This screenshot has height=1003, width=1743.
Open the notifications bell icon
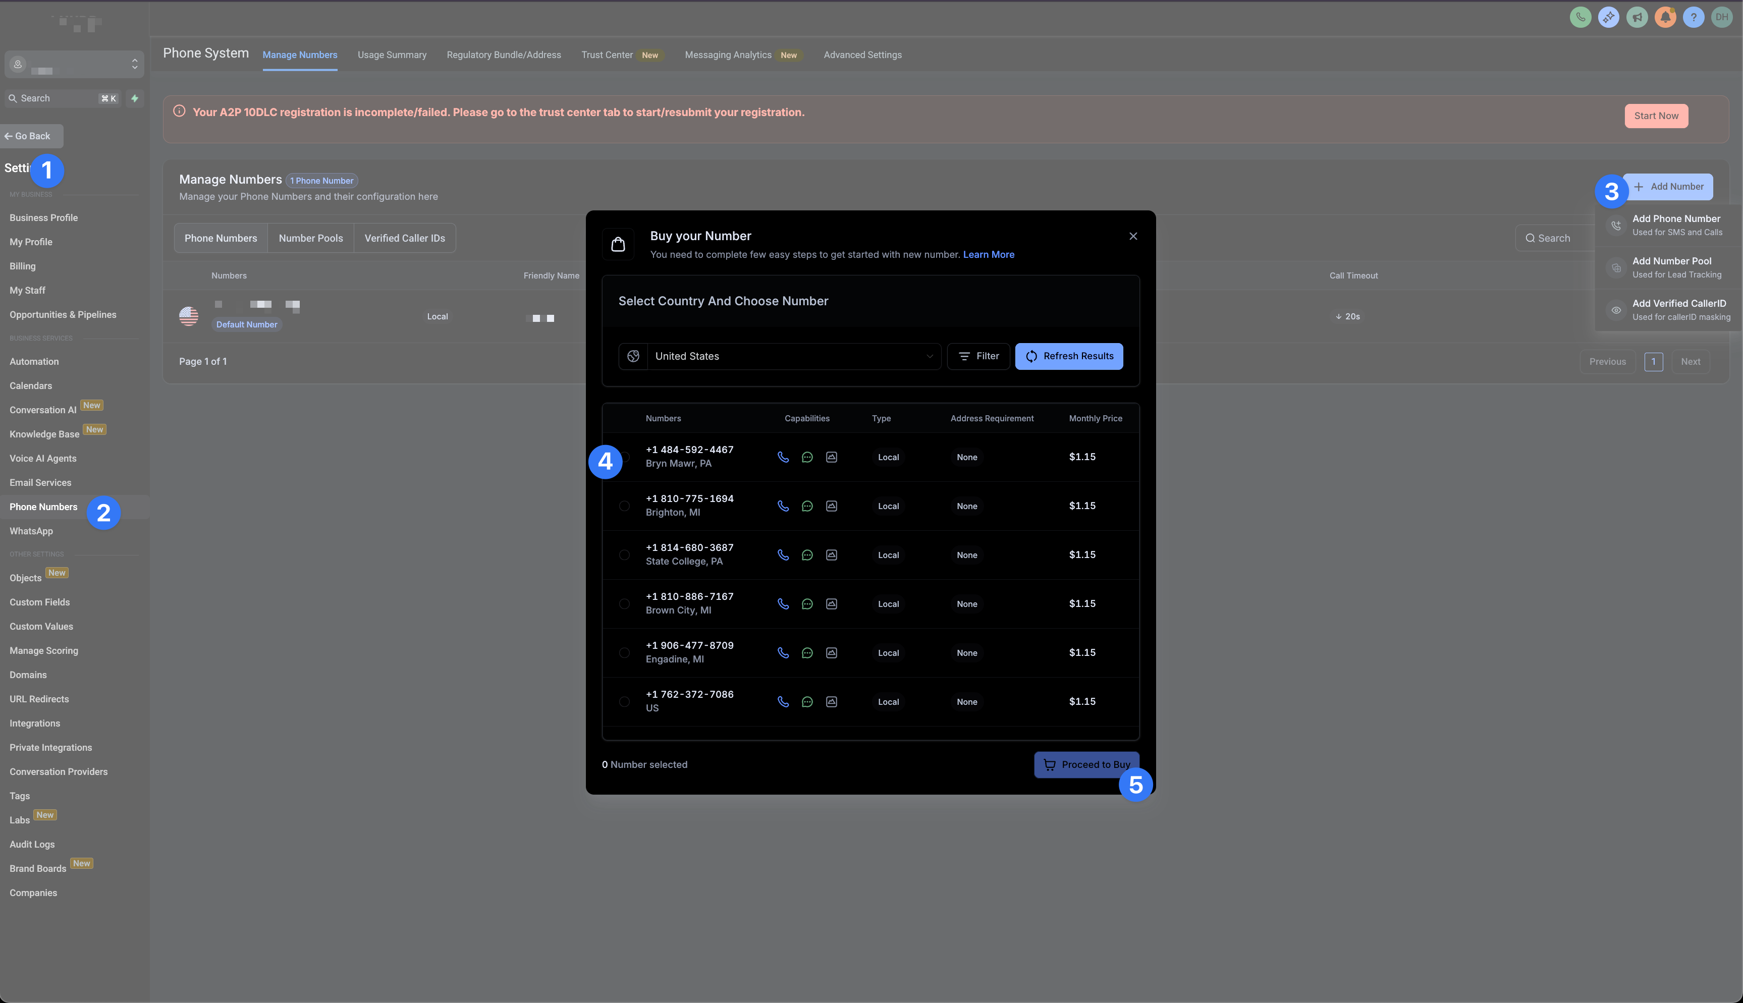(1665, 17)
